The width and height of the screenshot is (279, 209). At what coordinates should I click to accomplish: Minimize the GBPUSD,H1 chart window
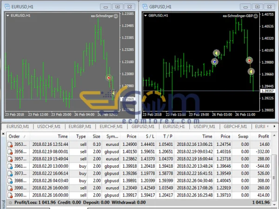[246, 7]
